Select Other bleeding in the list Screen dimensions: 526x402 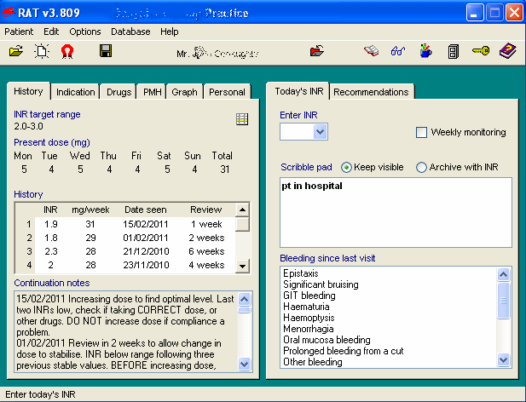pyautogui.click(x=313, y=362)
